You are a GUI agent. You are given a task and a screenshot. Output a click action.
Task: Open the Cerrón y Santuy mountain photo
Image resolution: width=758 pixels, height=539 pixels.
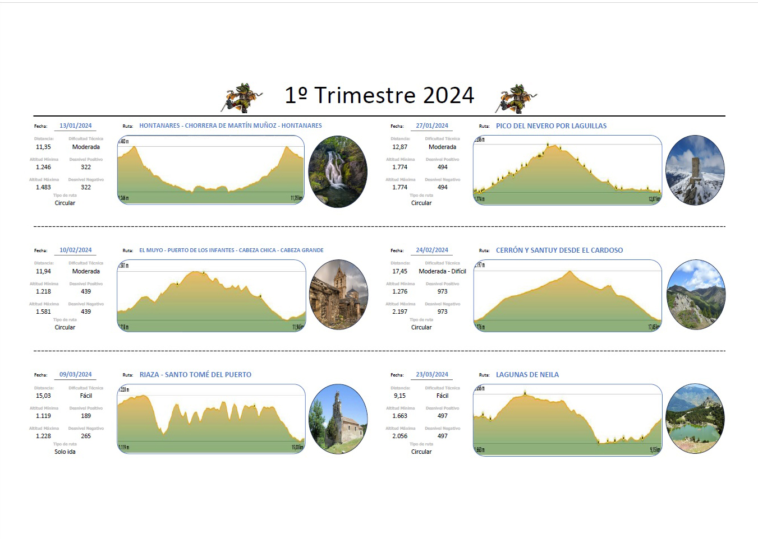(x=696, y=294)
